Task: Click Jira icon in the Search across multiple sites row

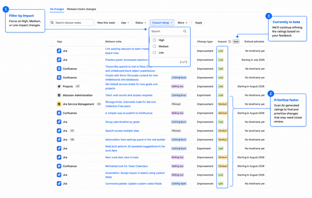Action: pyautogui.click(x=59, y=131)
